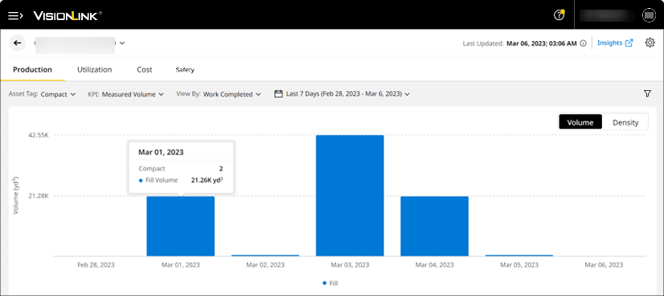Screen dimensions: 664x296
Task: Click the help question mark icon
Action: click(559, 15)
